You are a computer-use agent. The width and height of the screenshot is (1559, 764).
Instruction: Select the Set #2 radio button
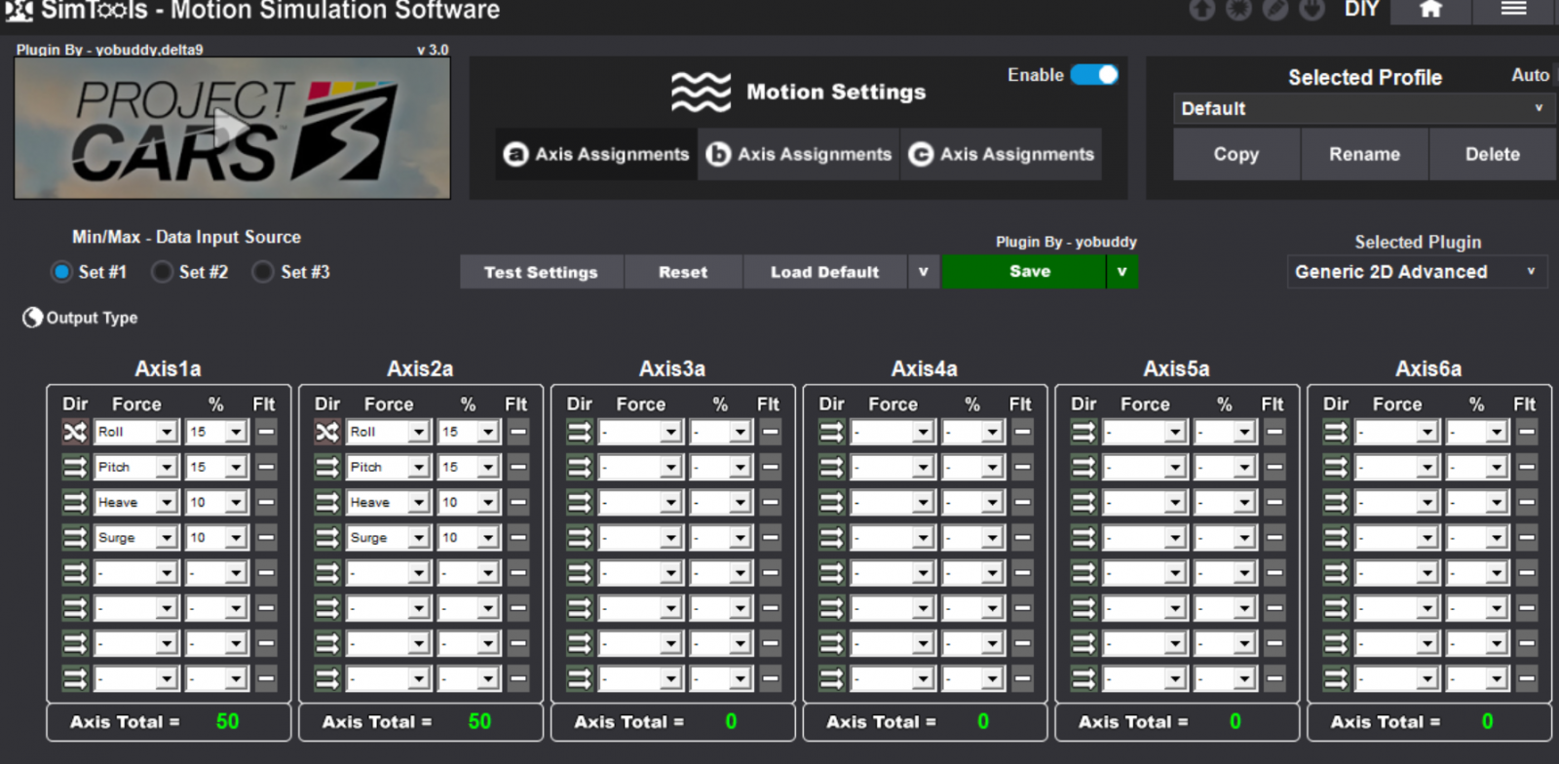163,272
